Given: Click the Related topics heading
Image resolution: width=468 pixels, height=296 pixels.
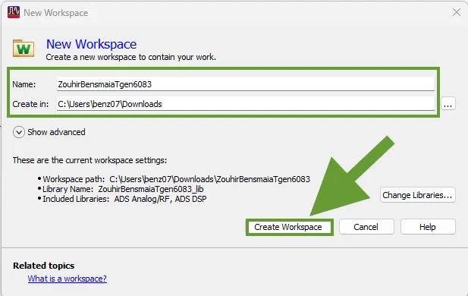Looking at the screenshot, I should tap(43, 266).
